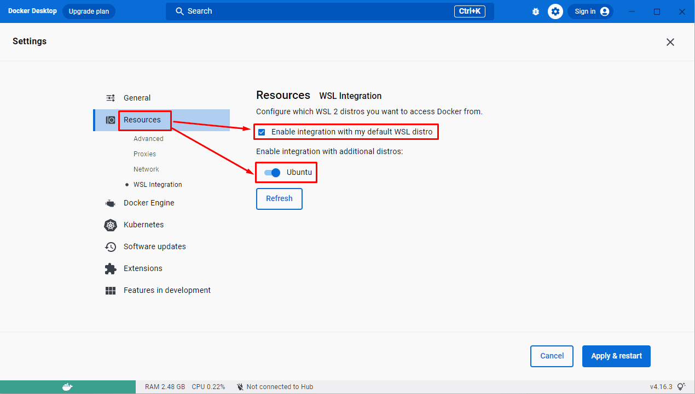Toggle off the Ubuntu distro integration
Image resolution: width=695 pixels, height=394 pixels.
(272, 173)
